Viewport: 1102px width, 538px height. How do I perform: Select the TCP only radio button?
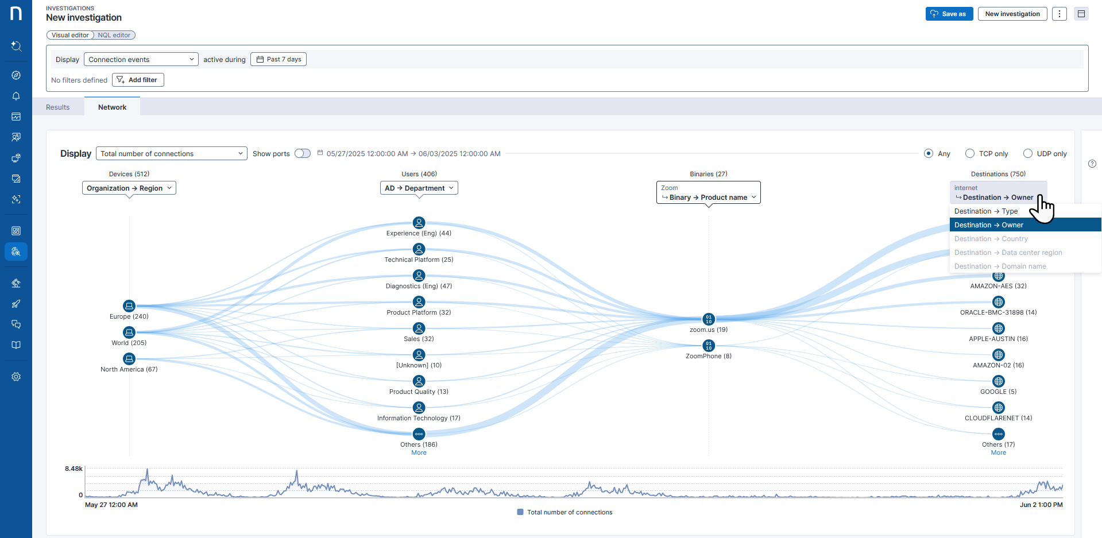tap(970, 153)
